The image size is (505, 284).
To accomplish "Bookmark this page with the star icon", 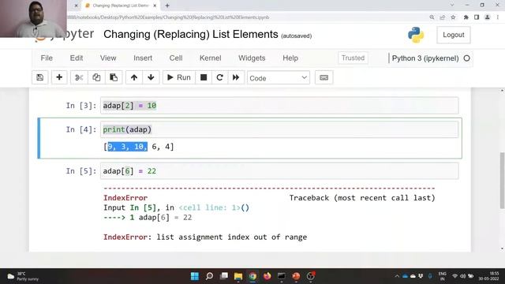I will tap(453, 17).
